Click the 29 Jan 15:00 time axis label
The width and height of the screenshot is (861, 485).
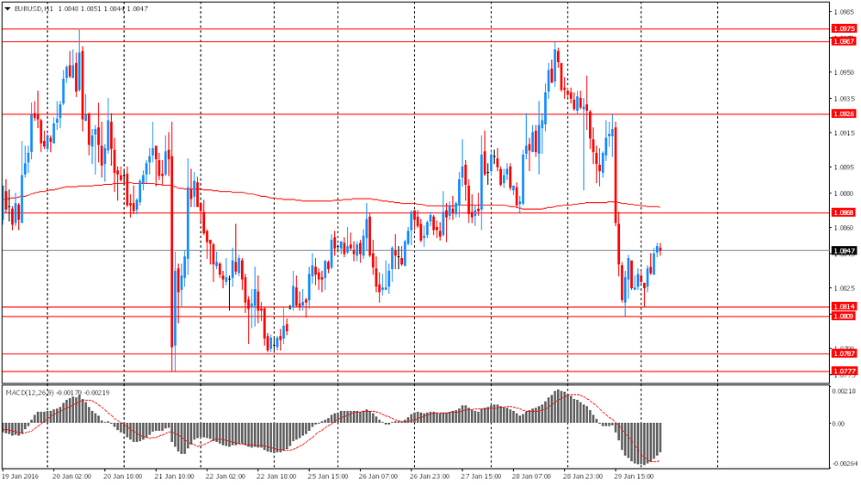click(x=634, y=475)
